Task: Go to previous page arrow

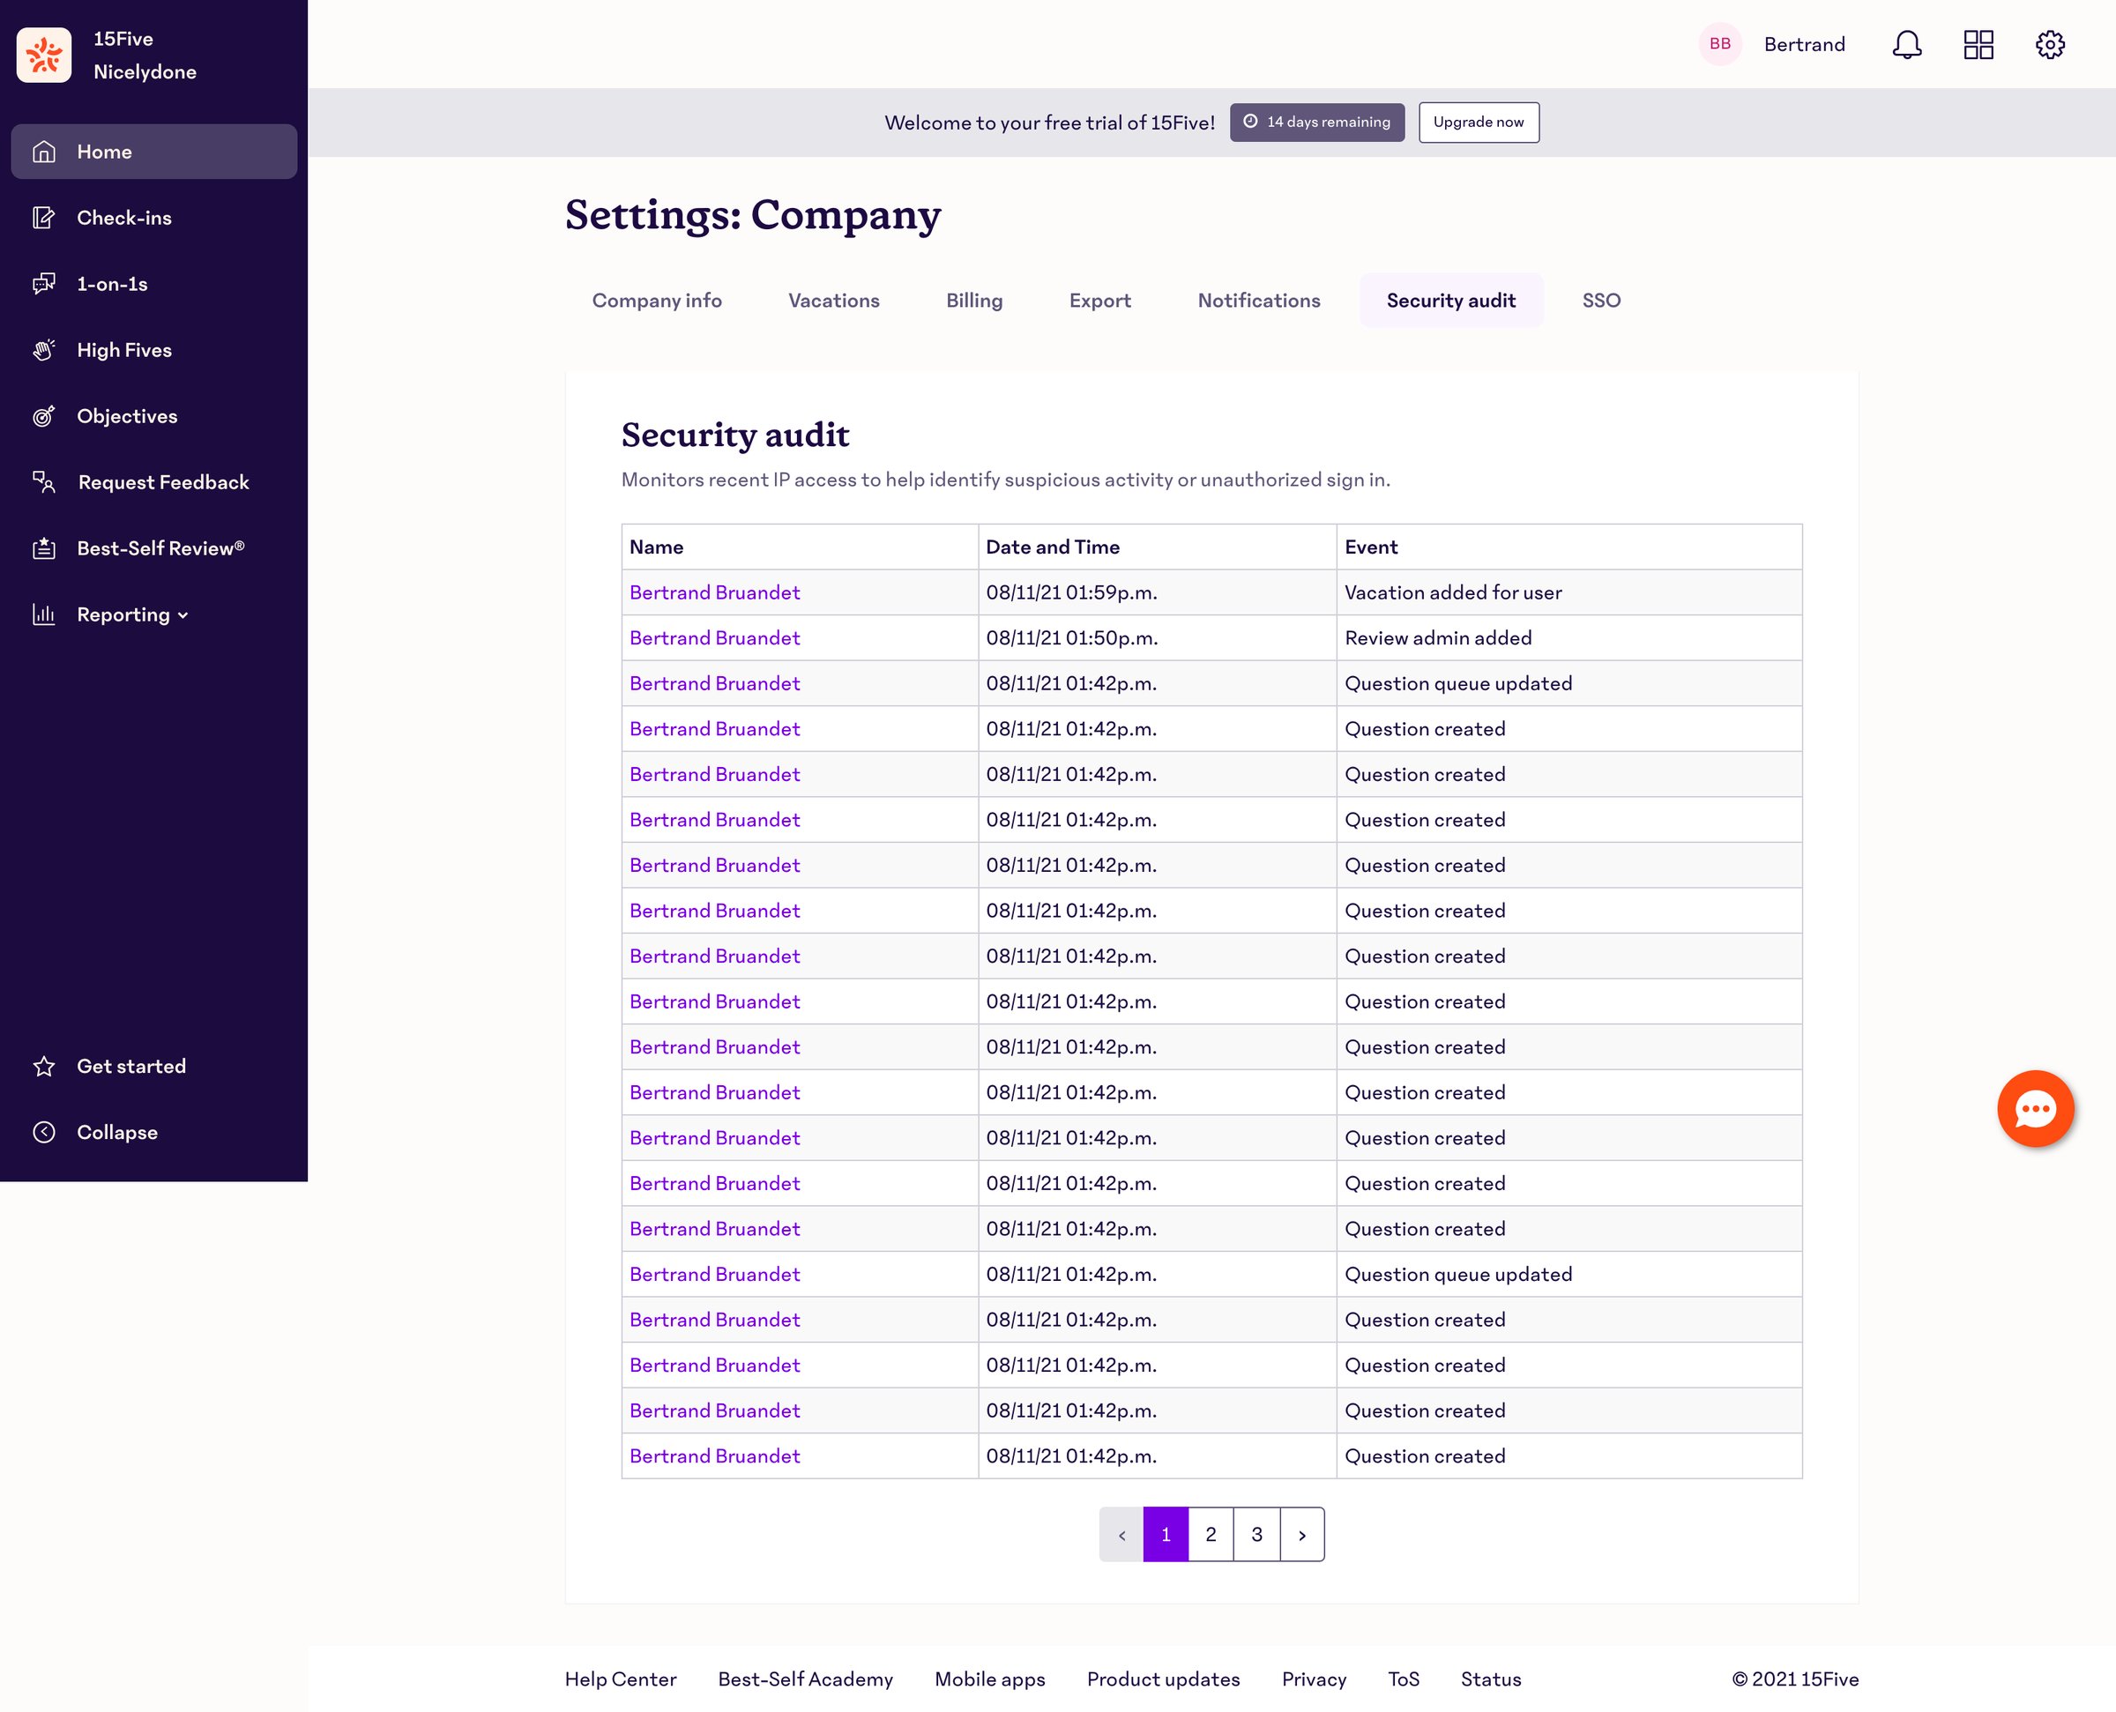Action: [1121, 1535]
